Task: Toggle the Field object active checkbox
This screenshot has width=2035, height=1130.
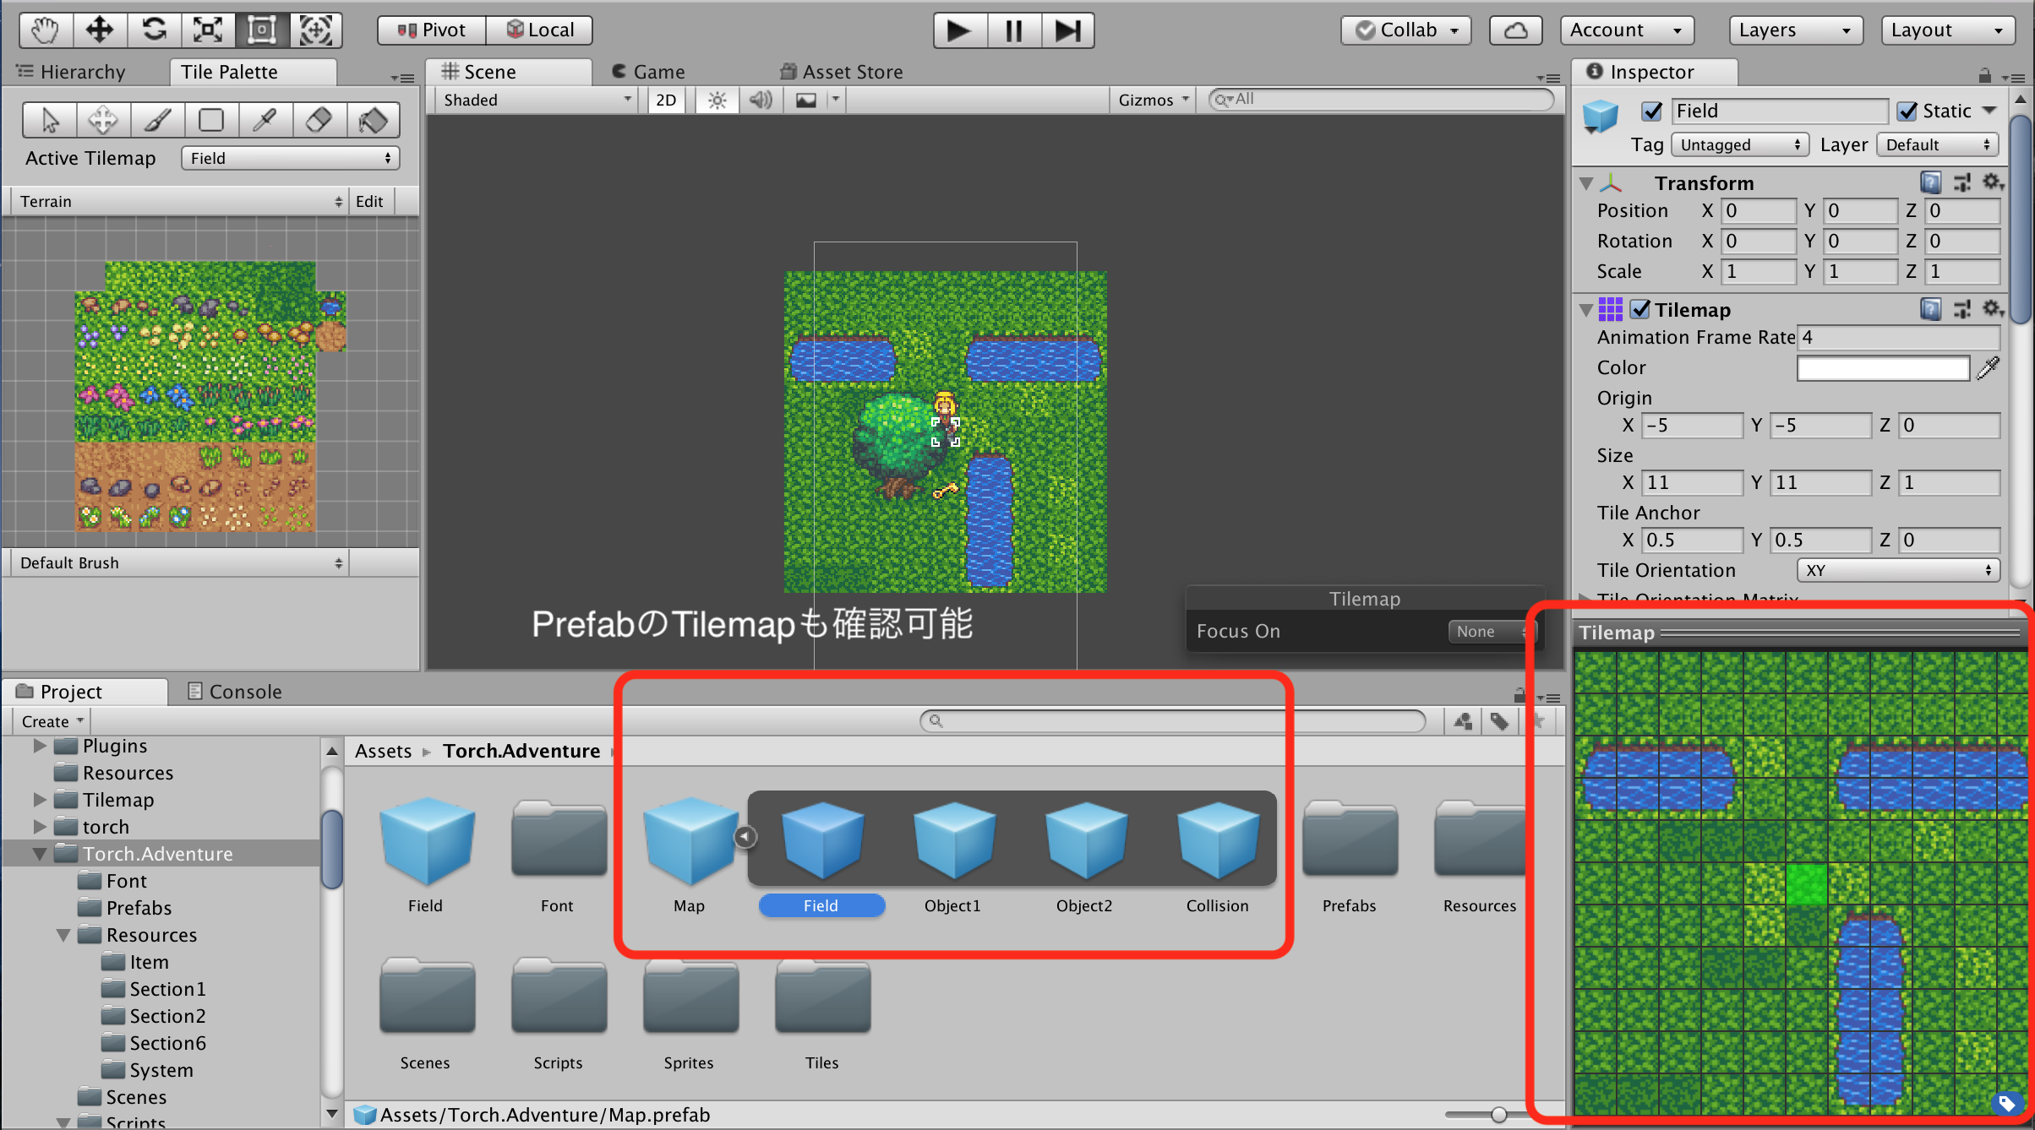Action: coord(1651,111)
